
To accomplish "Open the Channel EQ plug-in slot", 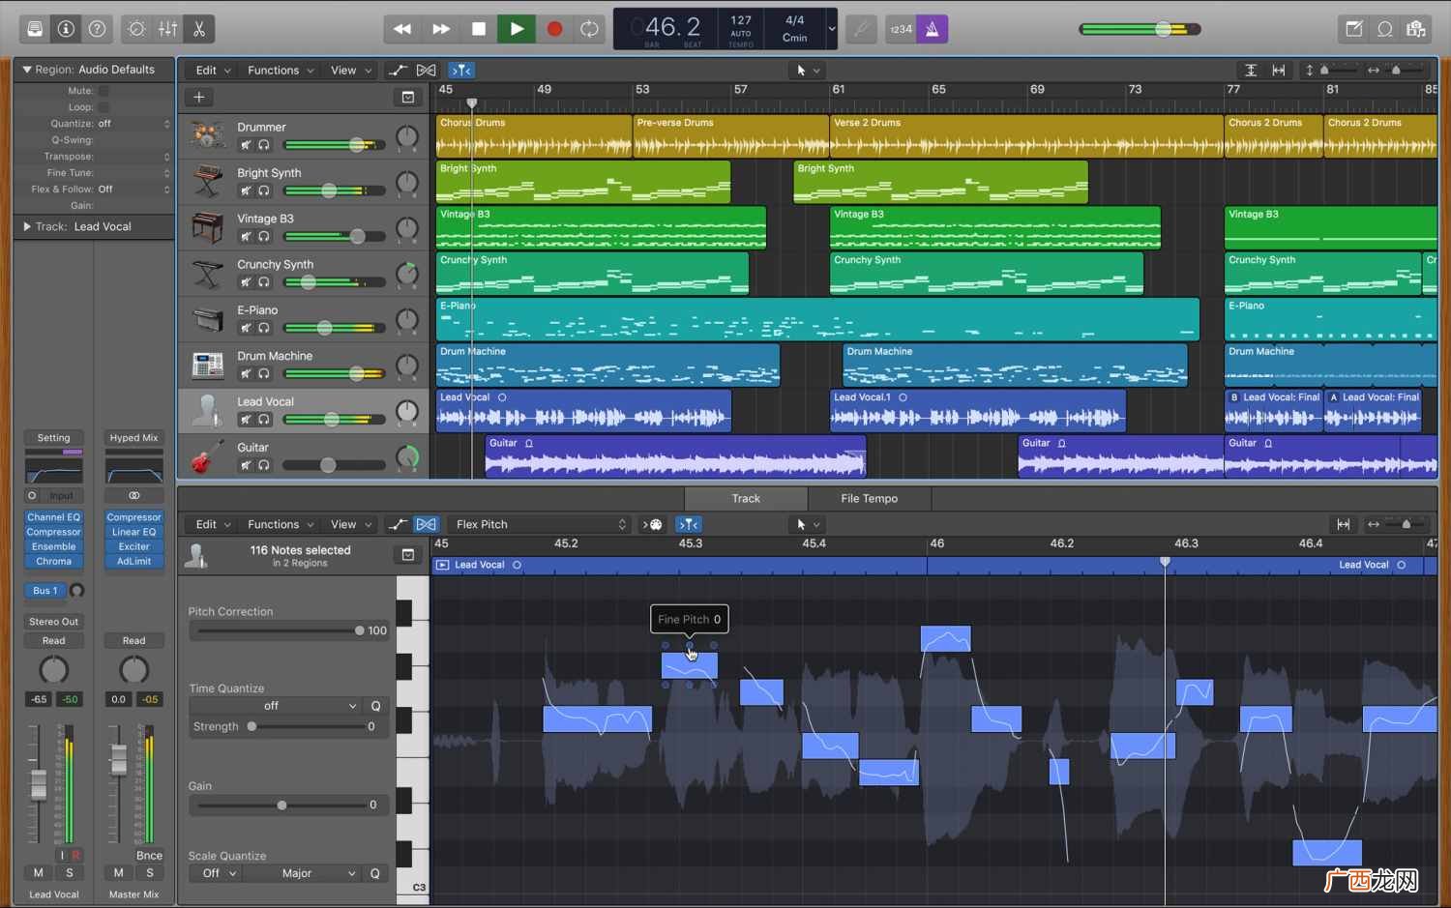I will point(54,517).
